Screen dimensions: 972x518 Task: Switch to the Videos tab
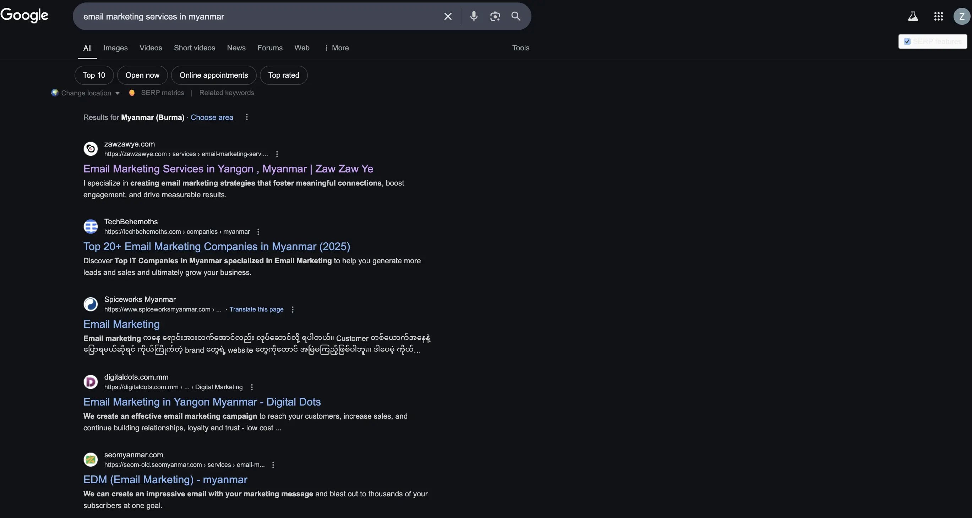(151, 48)
